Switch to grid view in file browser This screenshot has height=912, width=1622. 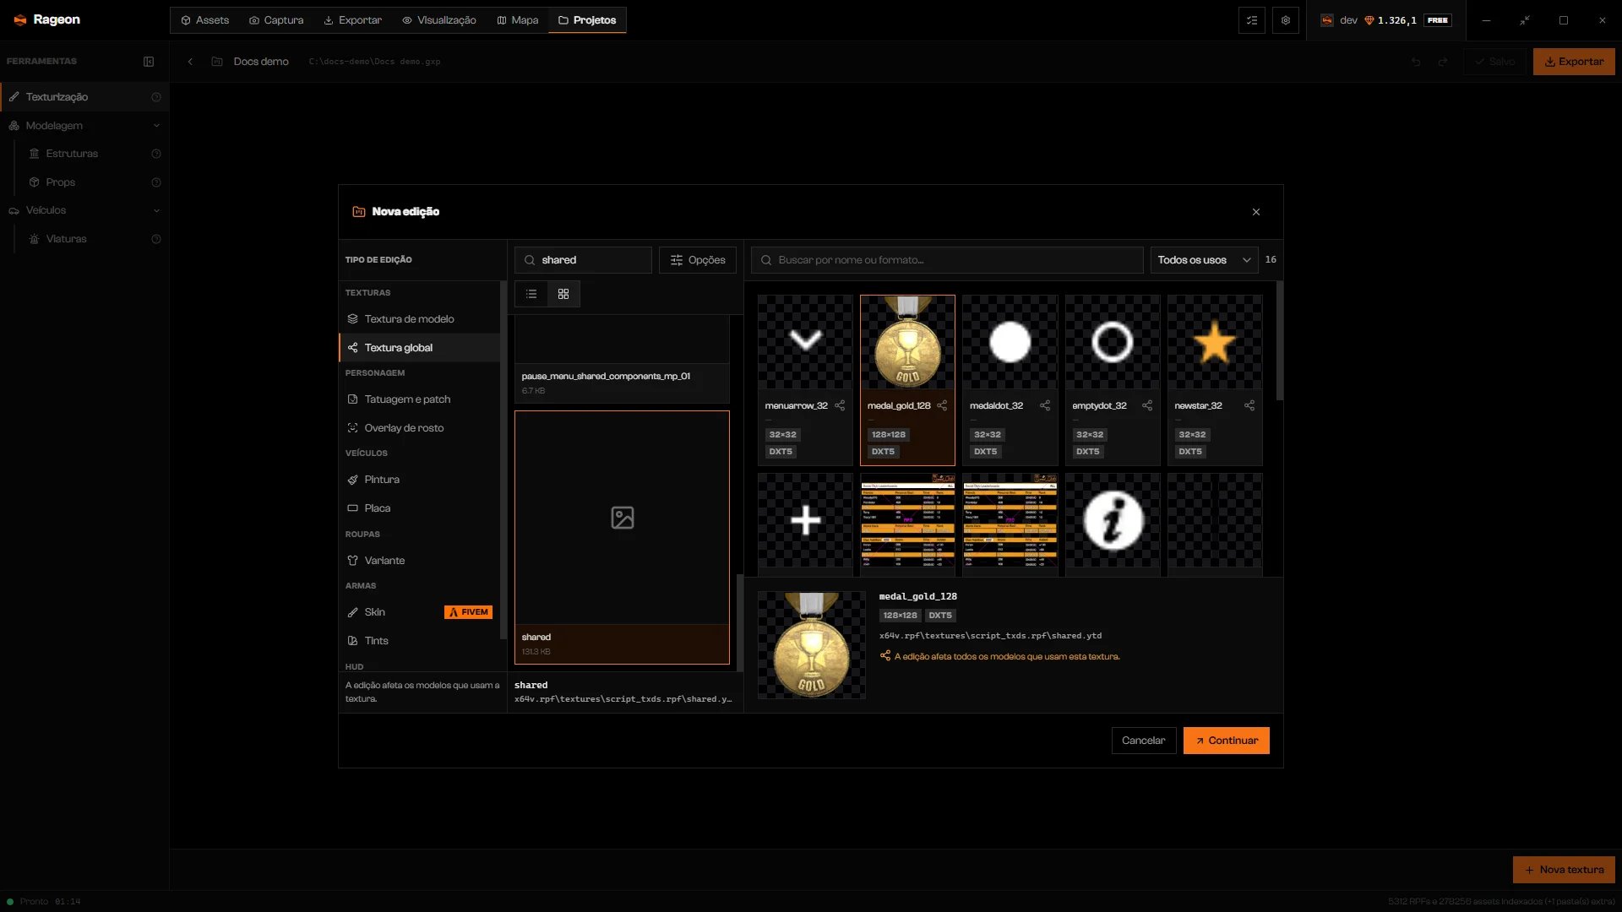click(563, 294)
